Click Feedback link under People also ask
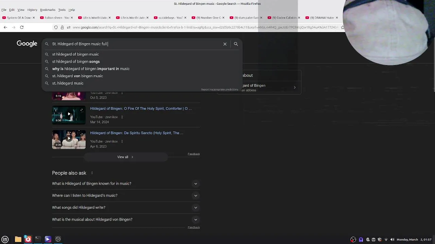Image resolution: width=435 pixels, height=244 pixels. pyautogui.click(x=194, y=227)
